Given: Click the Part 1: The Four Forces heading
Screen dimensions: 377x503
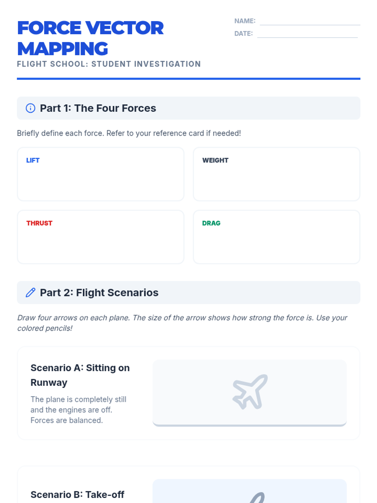Looking at the screenshot, I should click(x=98, y=108).
